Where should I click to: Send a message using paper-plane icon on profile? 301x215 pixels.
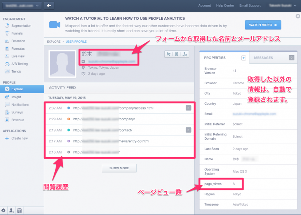pos(168,54)
